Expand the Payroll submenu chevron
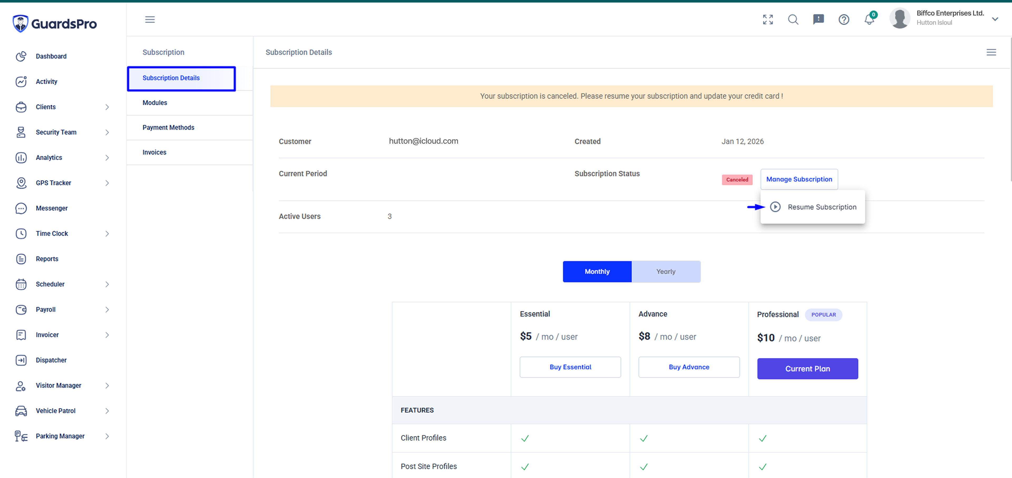 107,310
